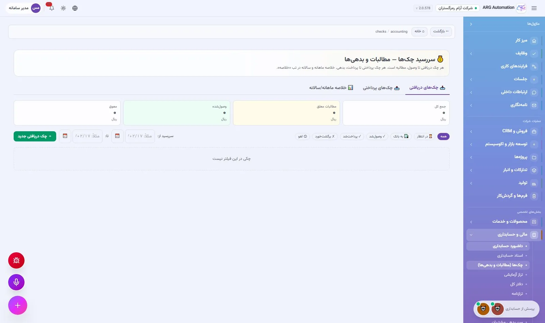Activate the purple microphone button
The image size is (545, 323).
pos(16,282)
